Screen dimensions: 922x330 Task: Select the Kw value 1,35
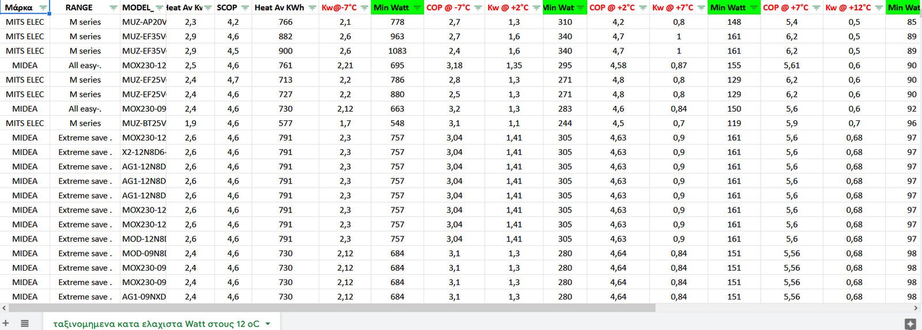click(514, 66)
